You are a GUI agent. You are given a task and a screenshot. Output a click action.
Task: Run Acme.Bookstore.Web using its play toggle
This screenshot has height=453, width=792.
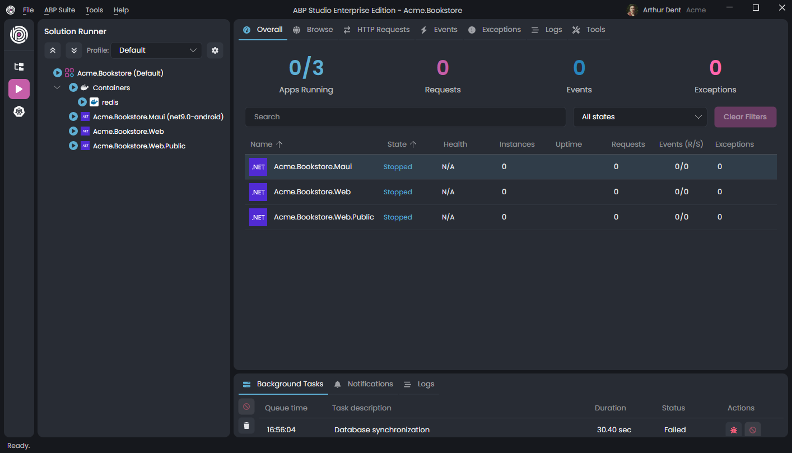73,131
